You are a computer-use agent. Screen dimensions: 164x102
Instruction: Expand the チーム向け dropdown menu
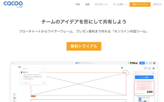(120, 4)
